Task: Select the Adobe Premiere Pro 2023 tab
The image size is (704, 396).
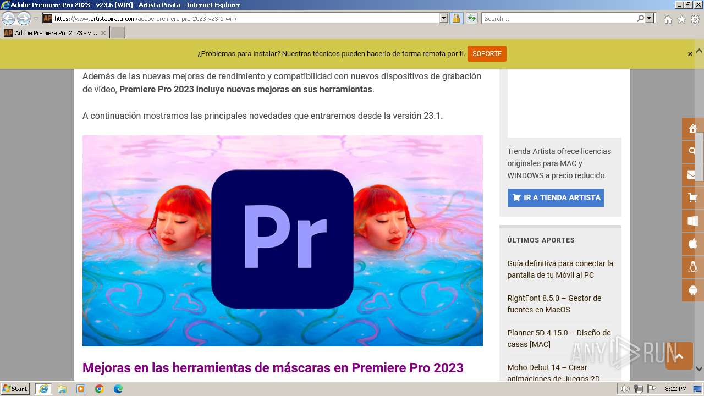Action: click(54, 33)
